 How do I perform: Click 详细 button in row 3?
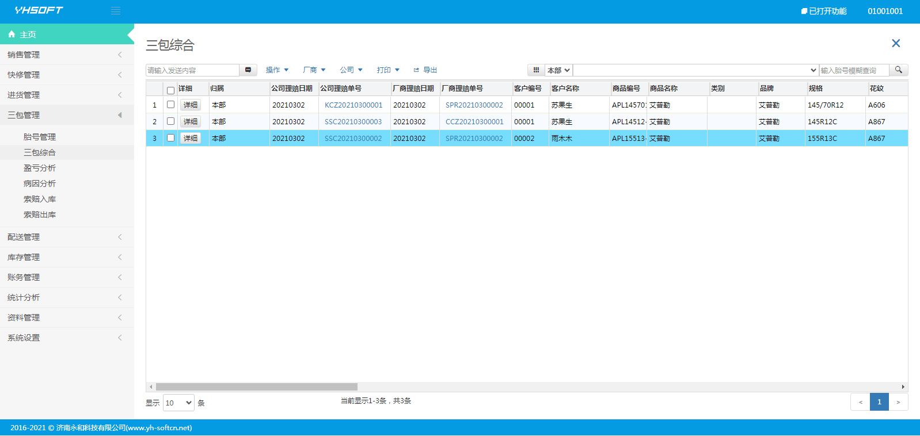point(191,138)
